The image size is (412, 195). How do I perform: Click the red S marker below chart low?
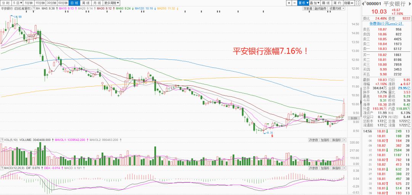[x=272, y=136]
